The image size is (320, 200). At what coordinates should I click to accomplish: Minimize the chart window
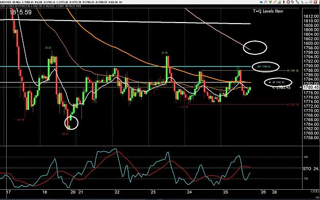[307, 3]
